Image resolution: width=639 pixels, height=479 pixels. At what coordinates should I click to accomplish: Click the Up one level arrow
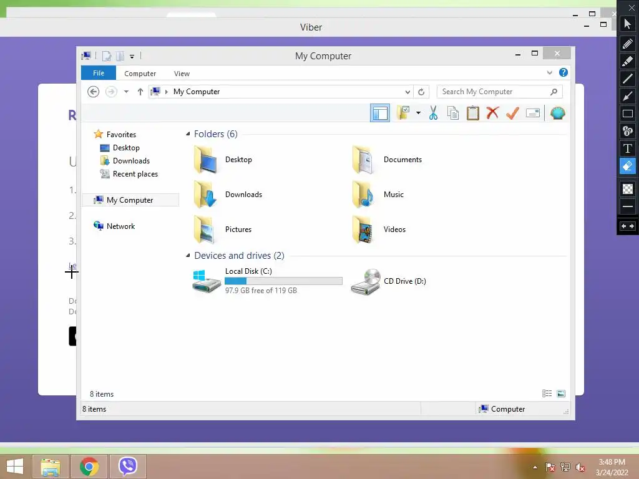tap(140, 92)
